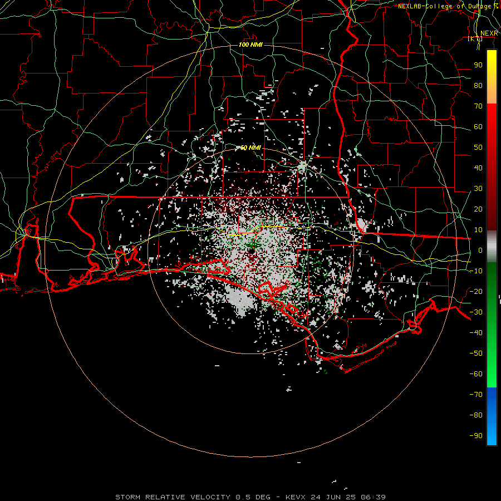501x501 pixels.
Task: Click the -50 value on the velocity scale
Action: click(476, 353)
